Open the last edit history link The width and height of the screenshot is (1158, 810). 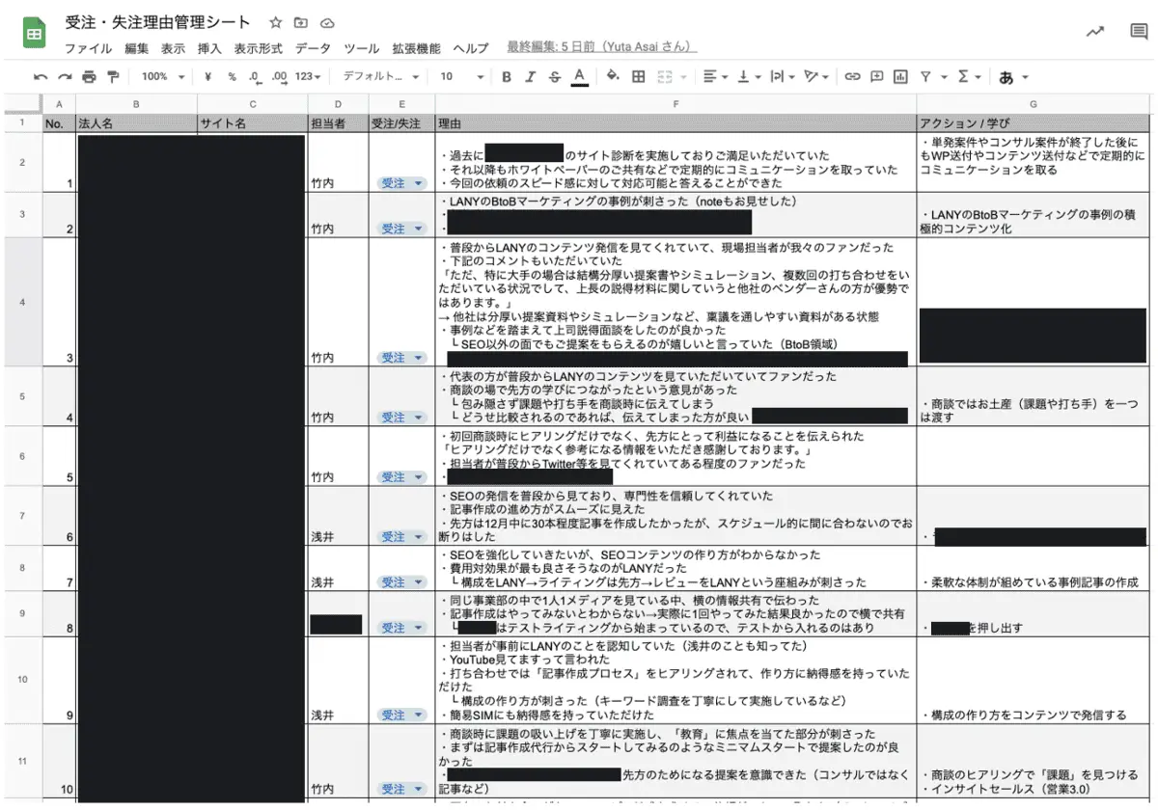coord(601,47)
